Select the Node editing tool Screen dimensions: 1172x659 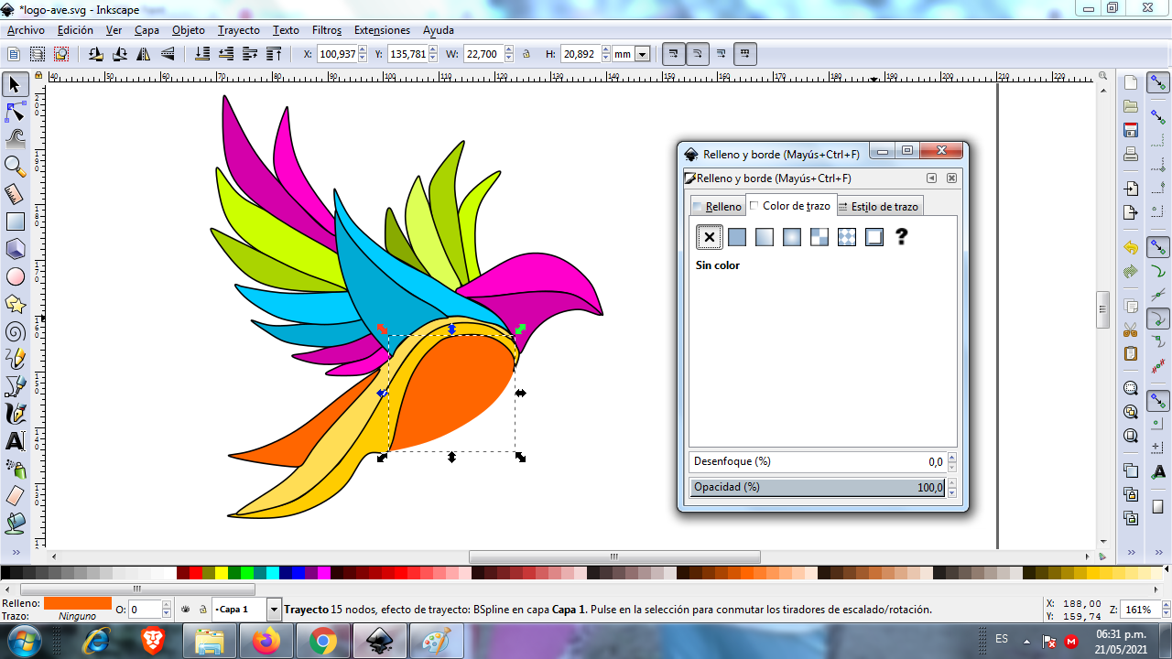pos(15,113)
